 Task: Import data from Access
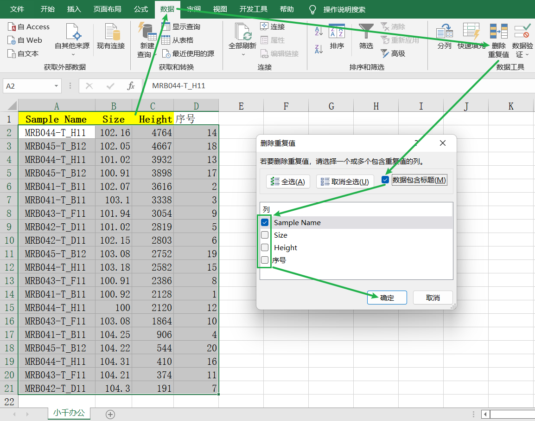pos(29,26)
